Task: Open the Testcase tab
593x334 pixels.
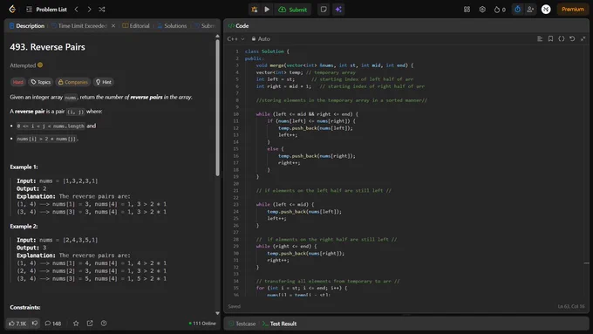Action: (x=242, y=324)
